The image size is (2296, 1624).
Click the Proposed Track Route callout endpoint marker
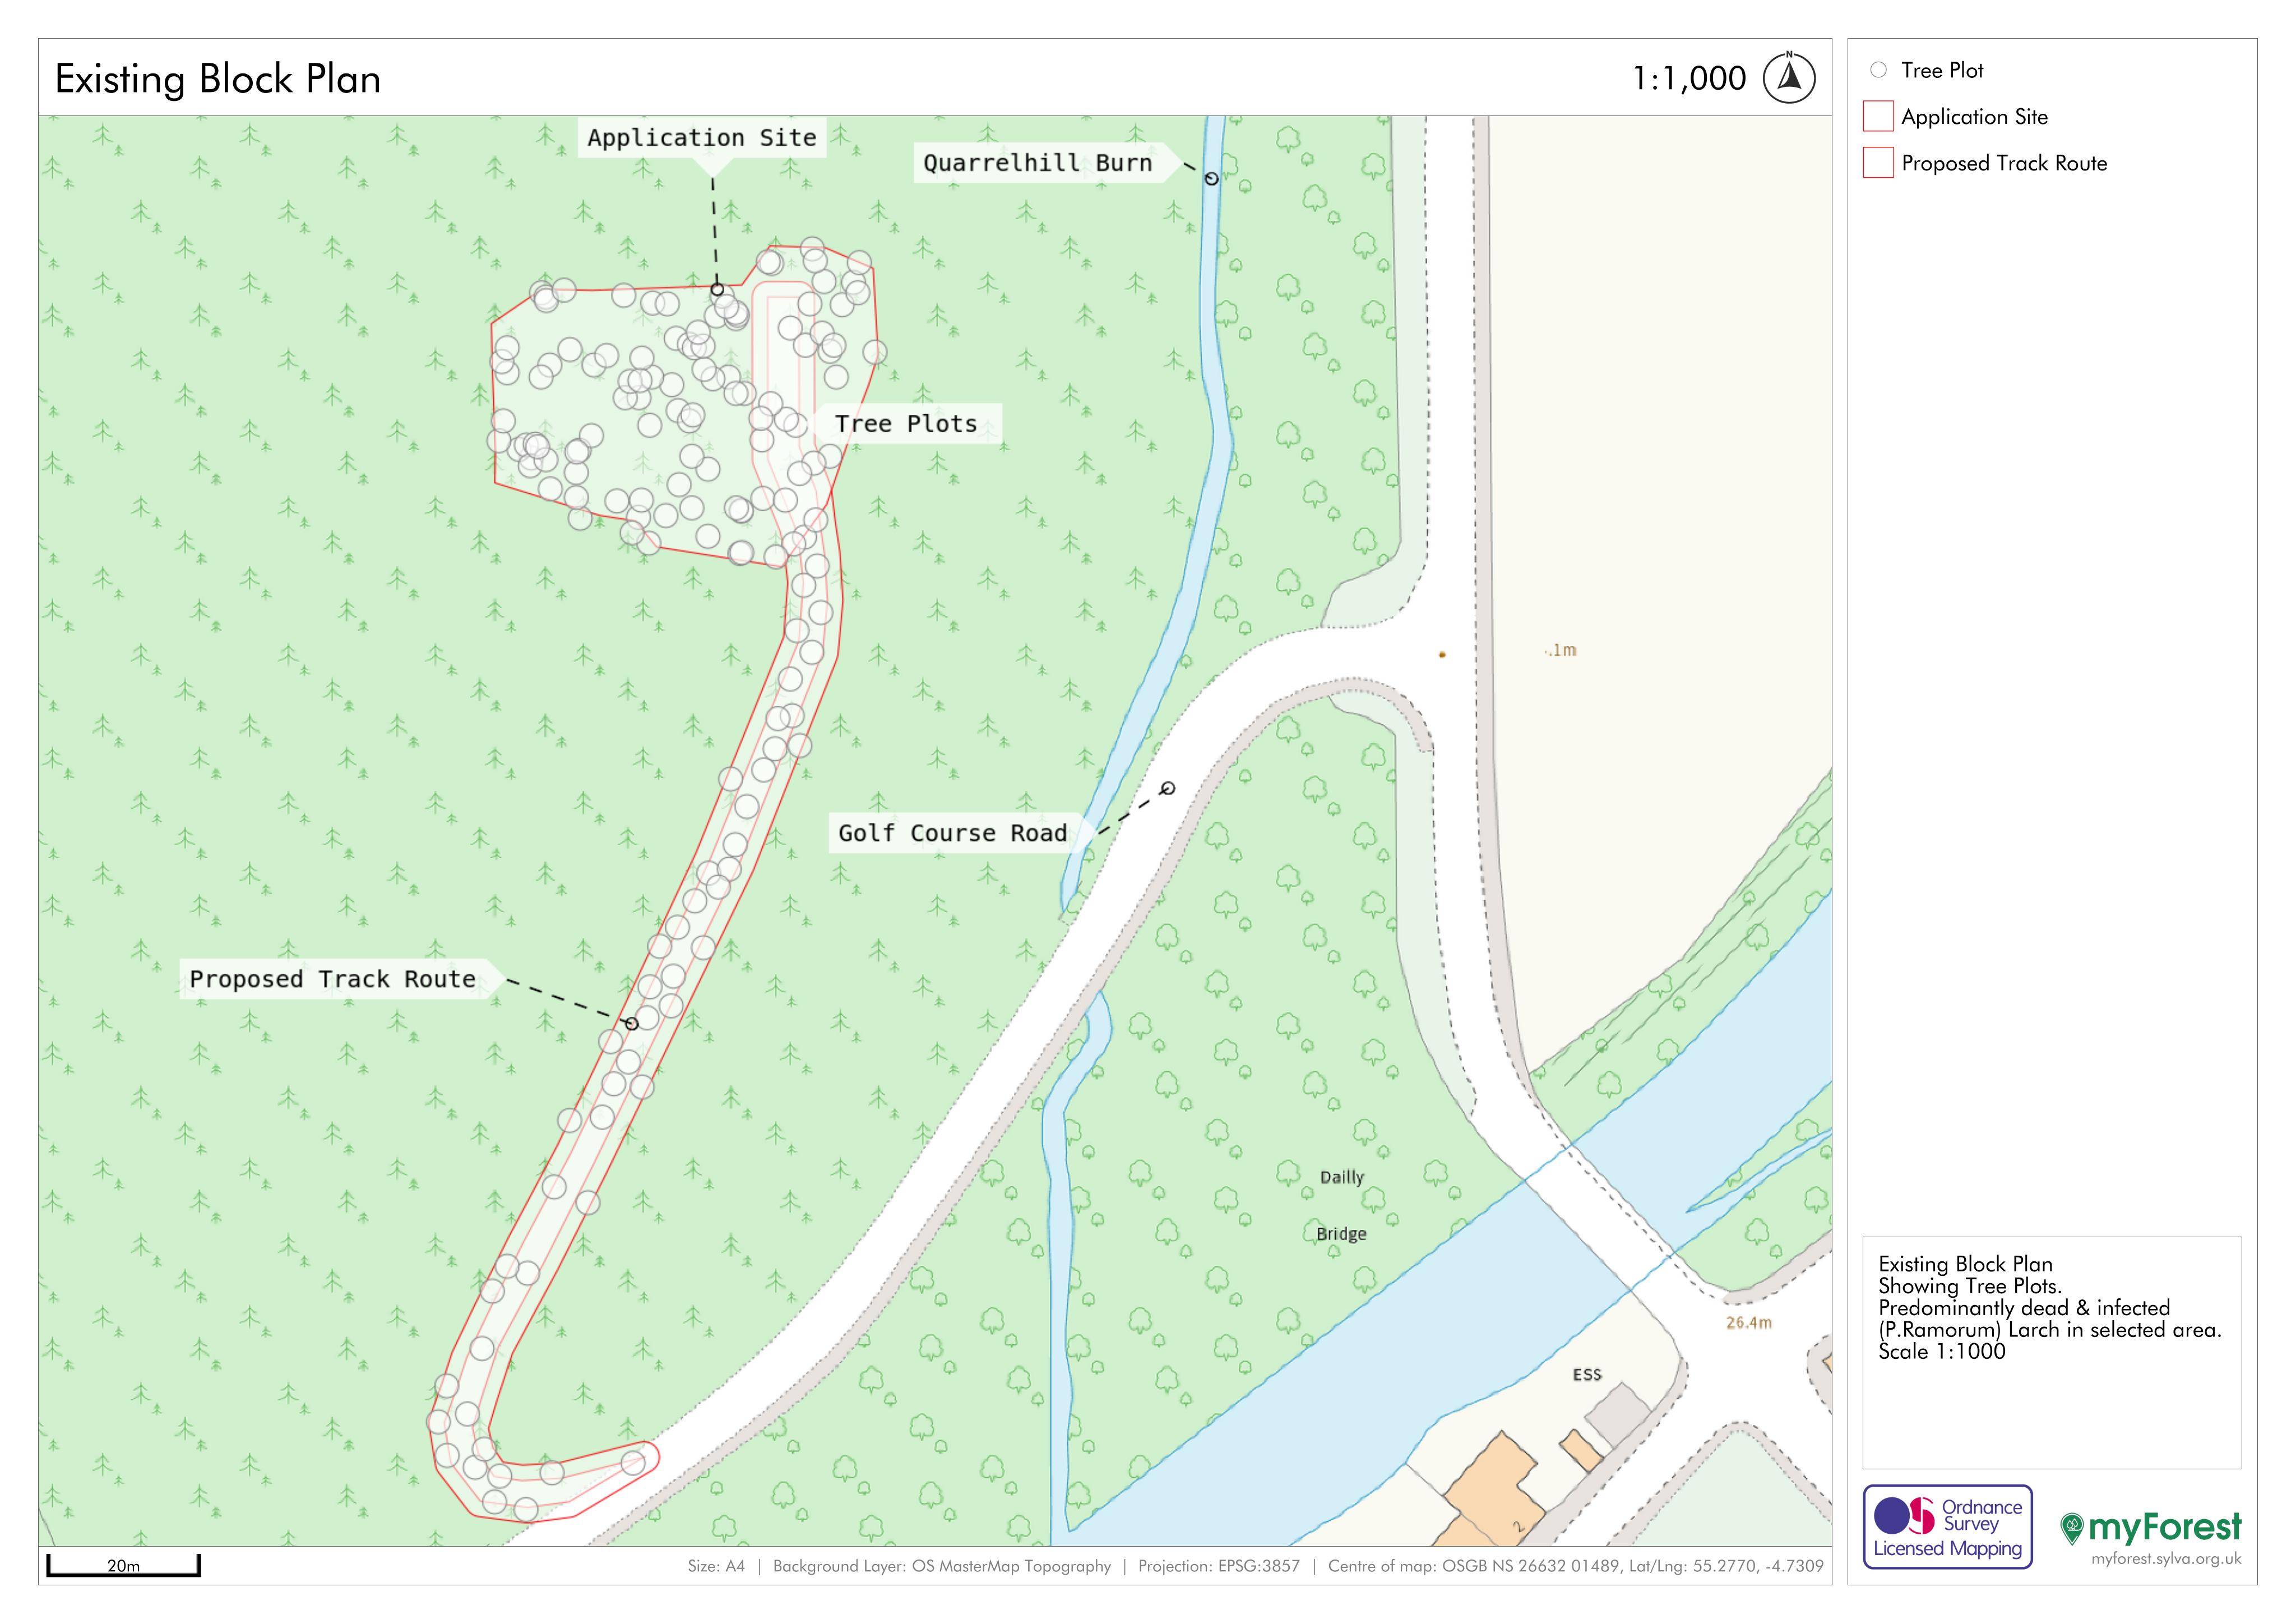point(631,1024)
